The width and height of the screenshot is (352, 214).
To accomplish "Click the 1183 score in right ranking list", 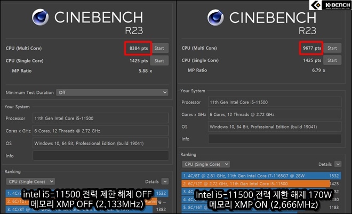I will coord(334,207).
